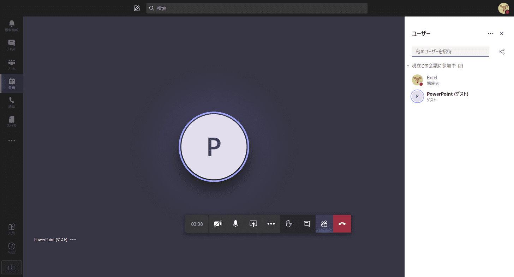Select participant PowerPoint (ゲスト) in list
This screenshot has height=277, width=514.
point(459,96)
